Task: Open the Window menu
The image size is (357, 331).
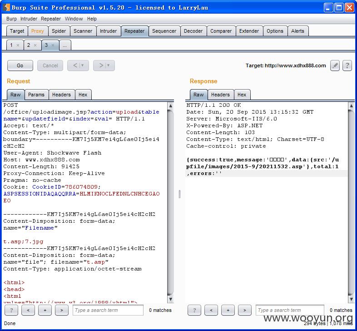Action: (x=74, y=19)
